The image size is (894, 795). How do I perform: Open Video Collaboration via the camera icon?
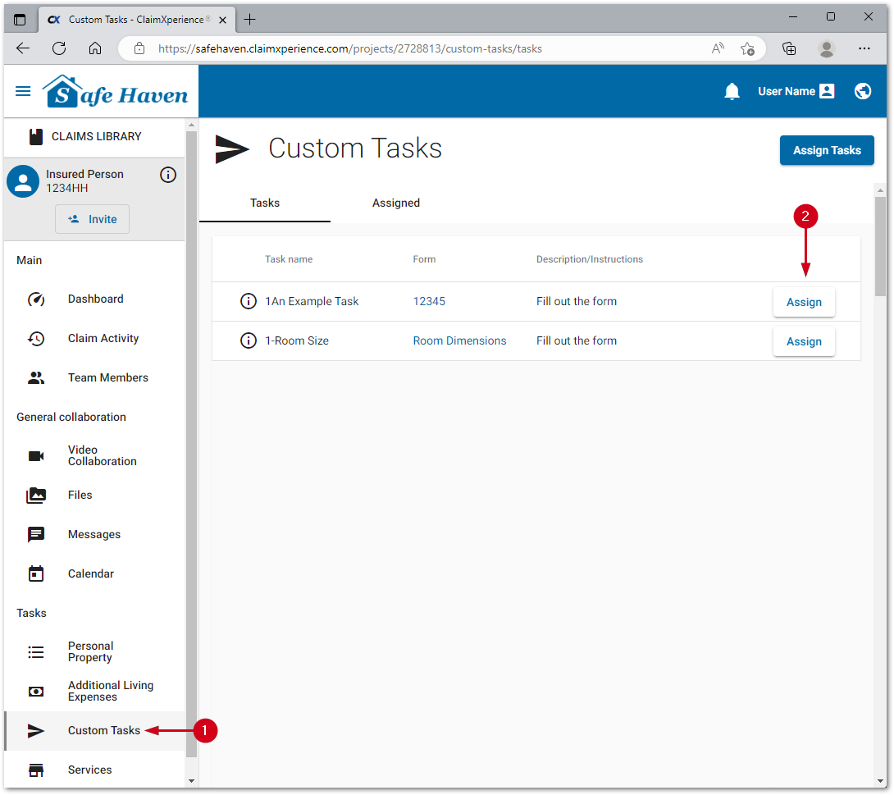(36, 455)
